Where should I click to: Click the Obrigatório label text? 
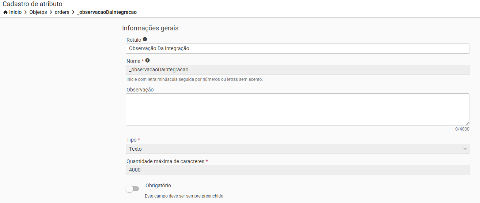coord(158,185)
